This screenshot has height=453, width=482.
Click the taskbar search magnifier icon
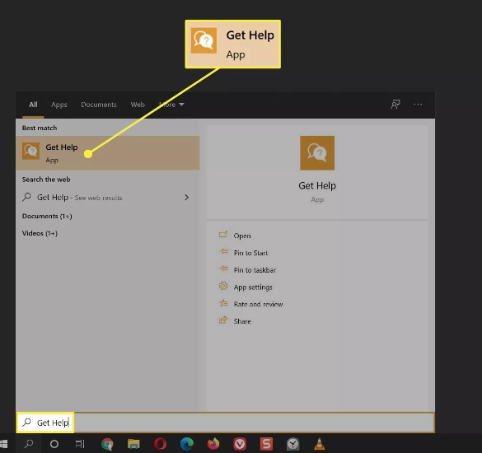[29, 443]
